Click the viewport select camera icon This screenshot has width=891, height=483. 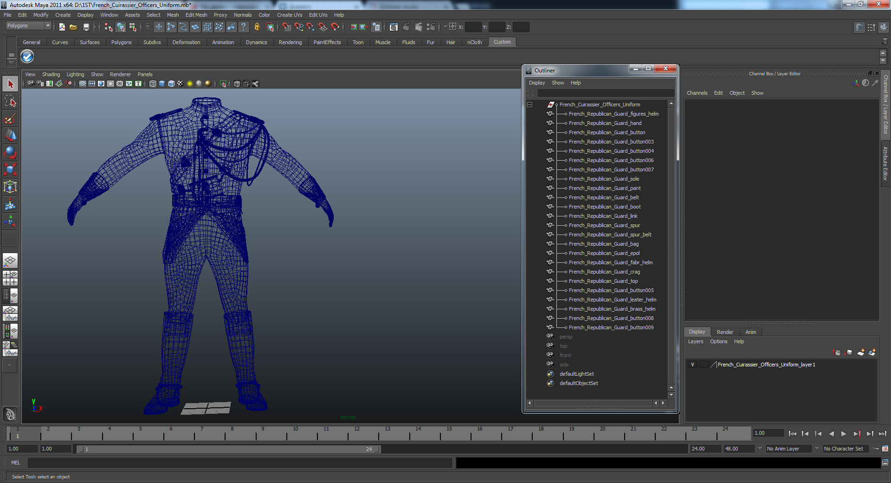click(x=31, y=84)
